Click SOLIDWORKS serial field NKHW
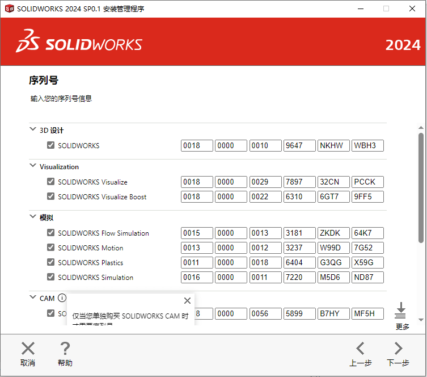The width and height of the screenshot is (427, 377). pyautogui.click(x=333, y=145)
